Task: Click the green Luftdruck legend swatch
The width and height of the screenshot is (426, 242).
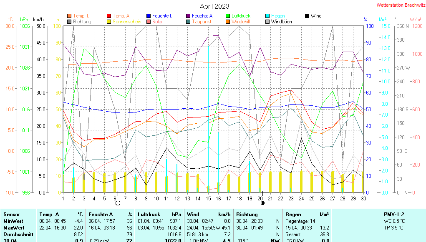Action: coord(228,16)
